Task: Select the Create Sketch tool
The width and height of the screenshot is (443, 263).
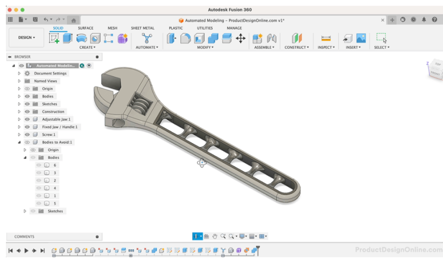Action: click(54, 38)
